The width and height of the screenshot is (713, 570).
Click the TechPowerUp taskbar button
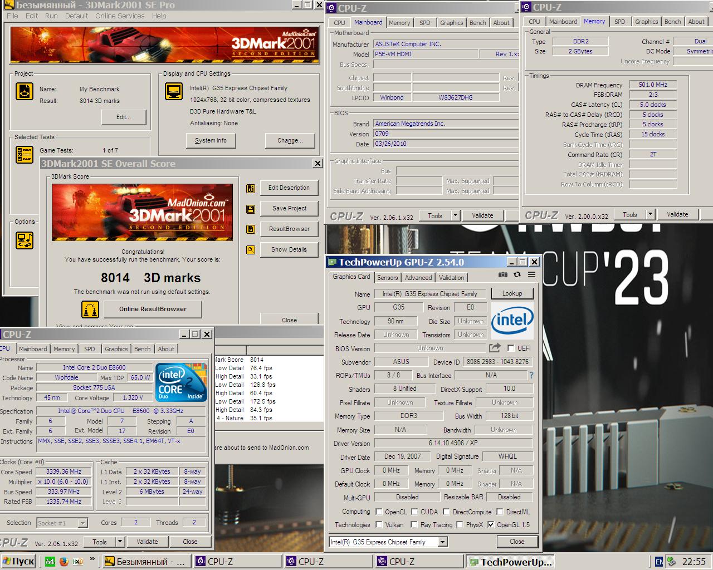pos(511,562)
